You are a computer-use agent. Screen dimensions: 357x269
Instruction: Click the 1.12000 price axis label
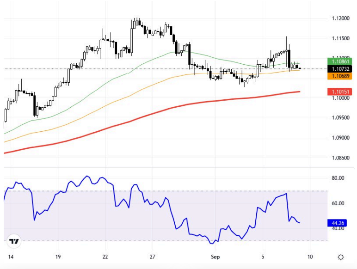(340, 18)
